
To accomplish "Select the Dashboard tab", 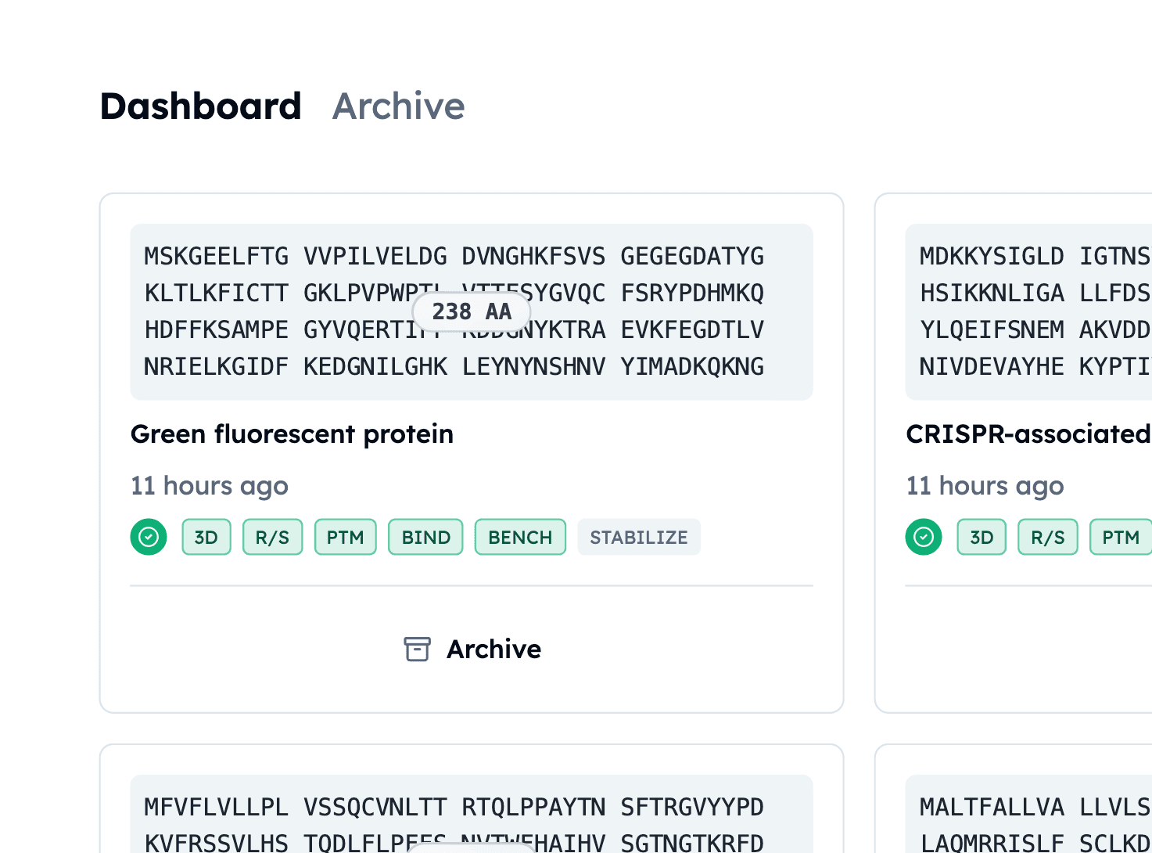I will click(200, 106).
